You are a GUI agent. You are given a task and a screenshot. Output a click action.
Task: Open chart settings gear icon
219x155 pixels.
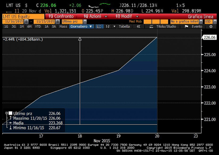(211, 26)
